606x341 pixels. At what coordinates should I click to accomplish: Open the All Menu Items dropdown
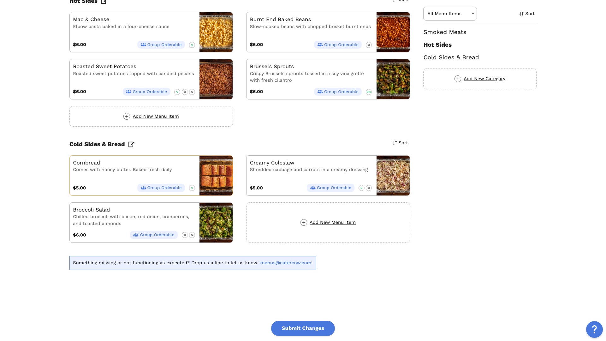tap(450, 14)
